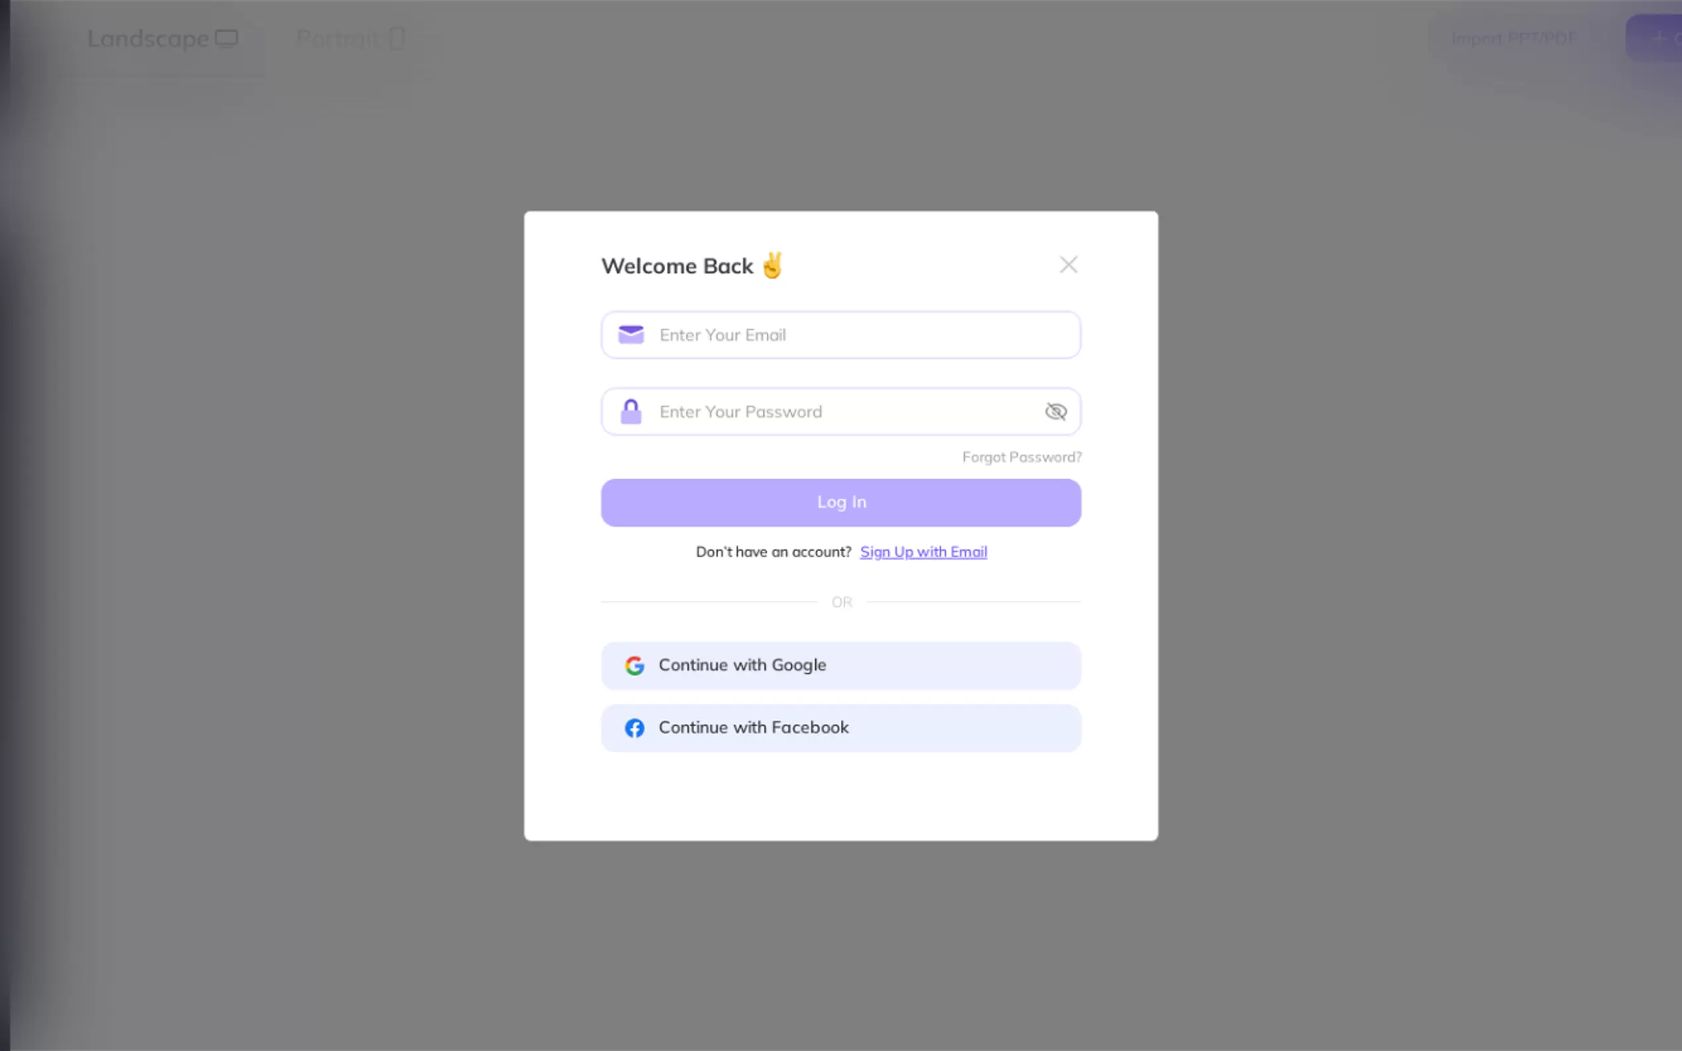The height and width of the screenshot is (1051, 1682).
Task: Choose Continue with Google
Action: [x=840, y=665]
